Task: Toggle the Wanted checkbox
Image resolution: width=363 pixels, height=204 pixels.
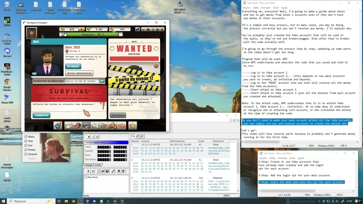Action: pyautogui.click(x=26, y=150)
